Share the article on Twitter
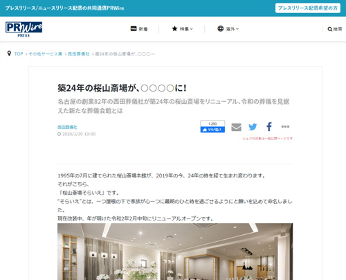Screen dimensions: 346x280 253,127
